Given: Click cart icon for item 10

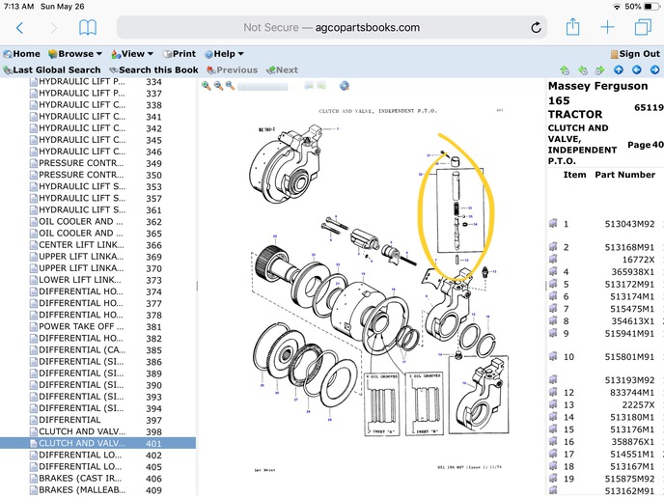Looking at the screenshot, I should coord(553,356).
